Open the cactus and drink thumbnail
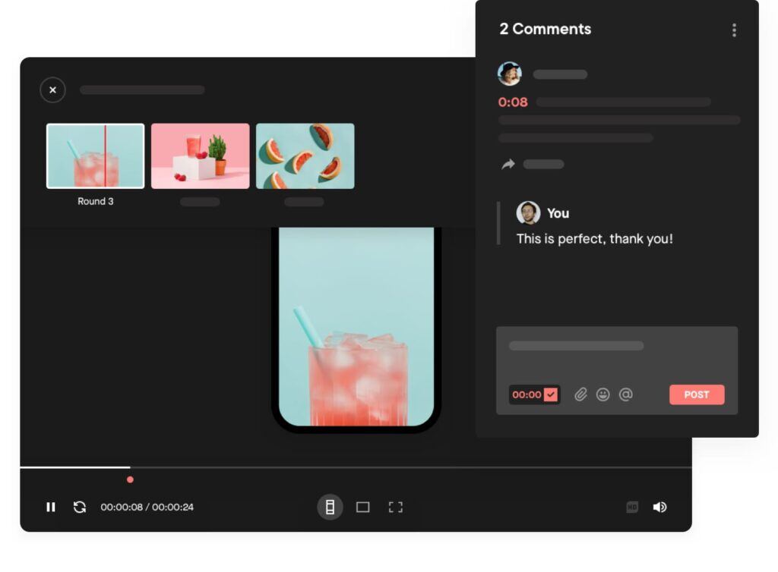 [200, 156]
